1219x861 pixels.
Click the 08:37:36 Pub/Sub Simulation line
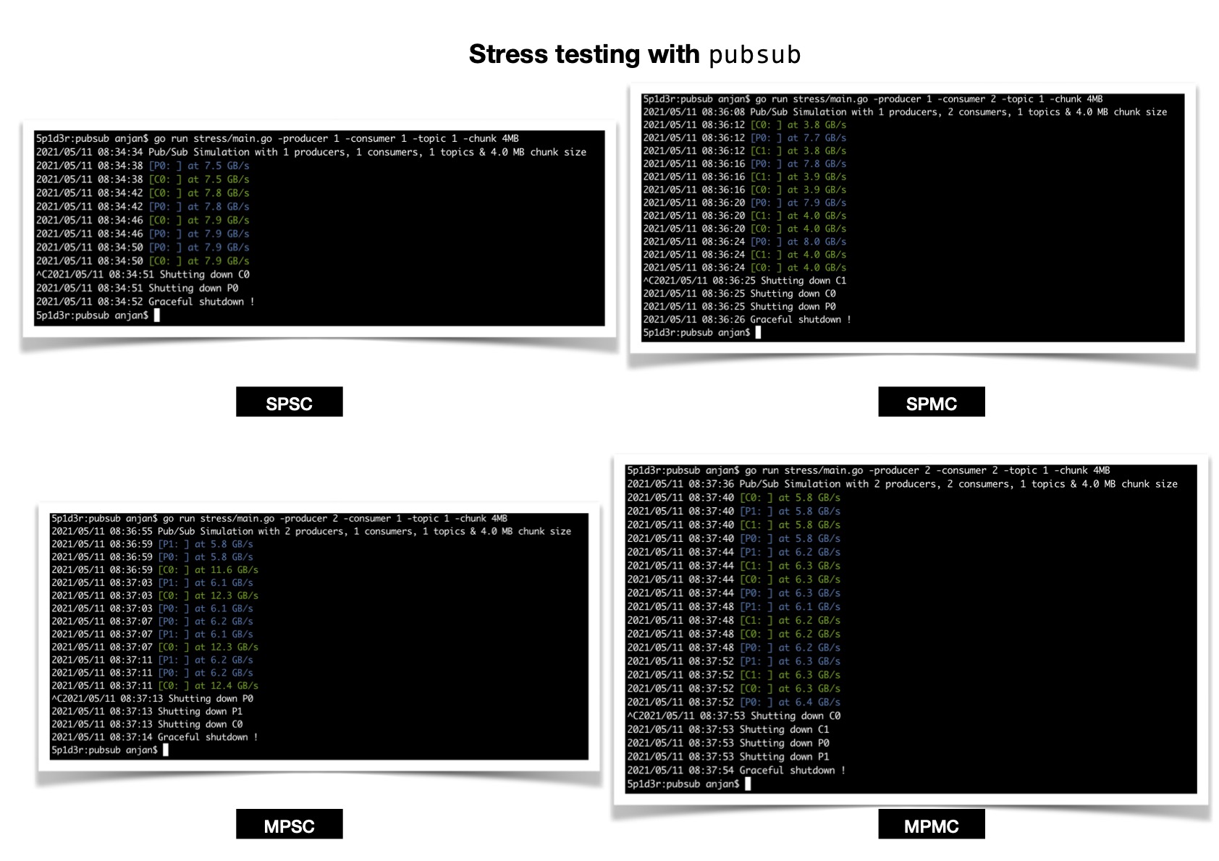coord(903,484)
